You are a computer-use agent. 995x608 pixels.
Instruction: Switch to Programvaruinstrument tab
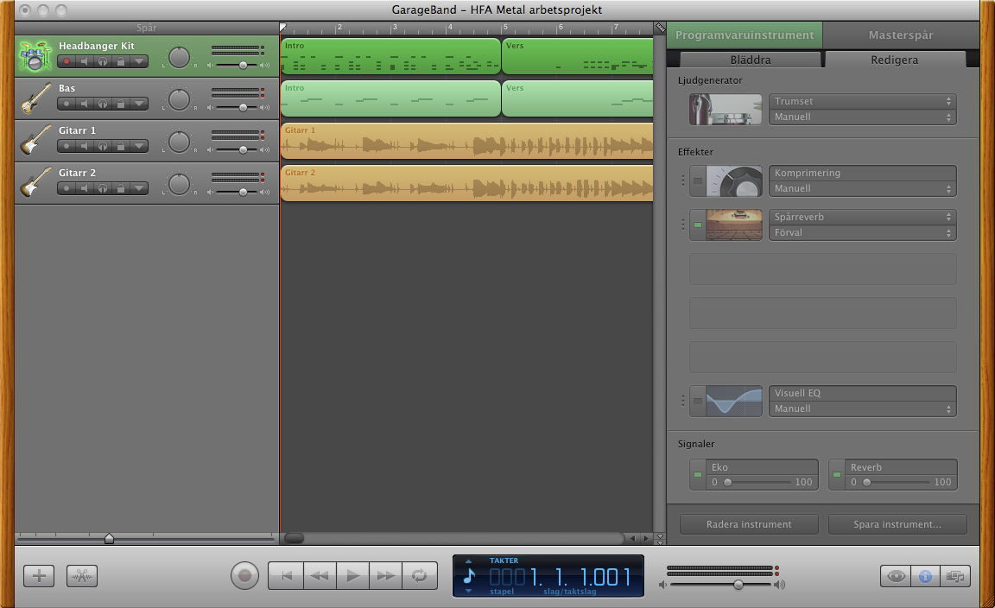tap(745, 35)
